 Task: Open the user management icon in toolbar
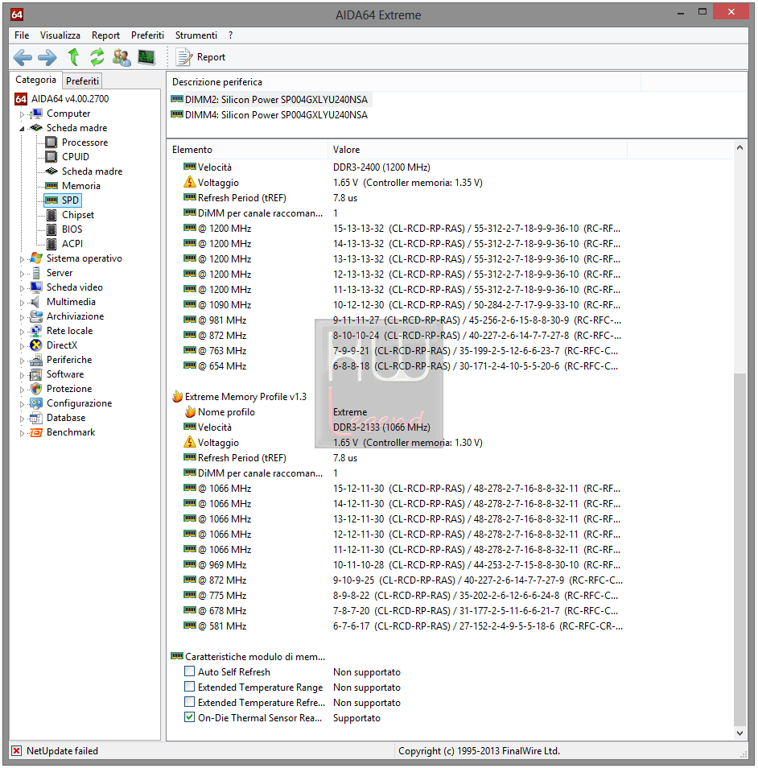[x=122, y=57]
